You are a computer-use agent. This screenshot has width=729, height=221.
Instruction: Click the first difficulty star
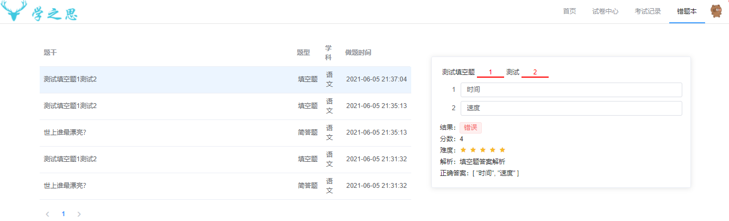pyautogui.click(x=463, y=150)
